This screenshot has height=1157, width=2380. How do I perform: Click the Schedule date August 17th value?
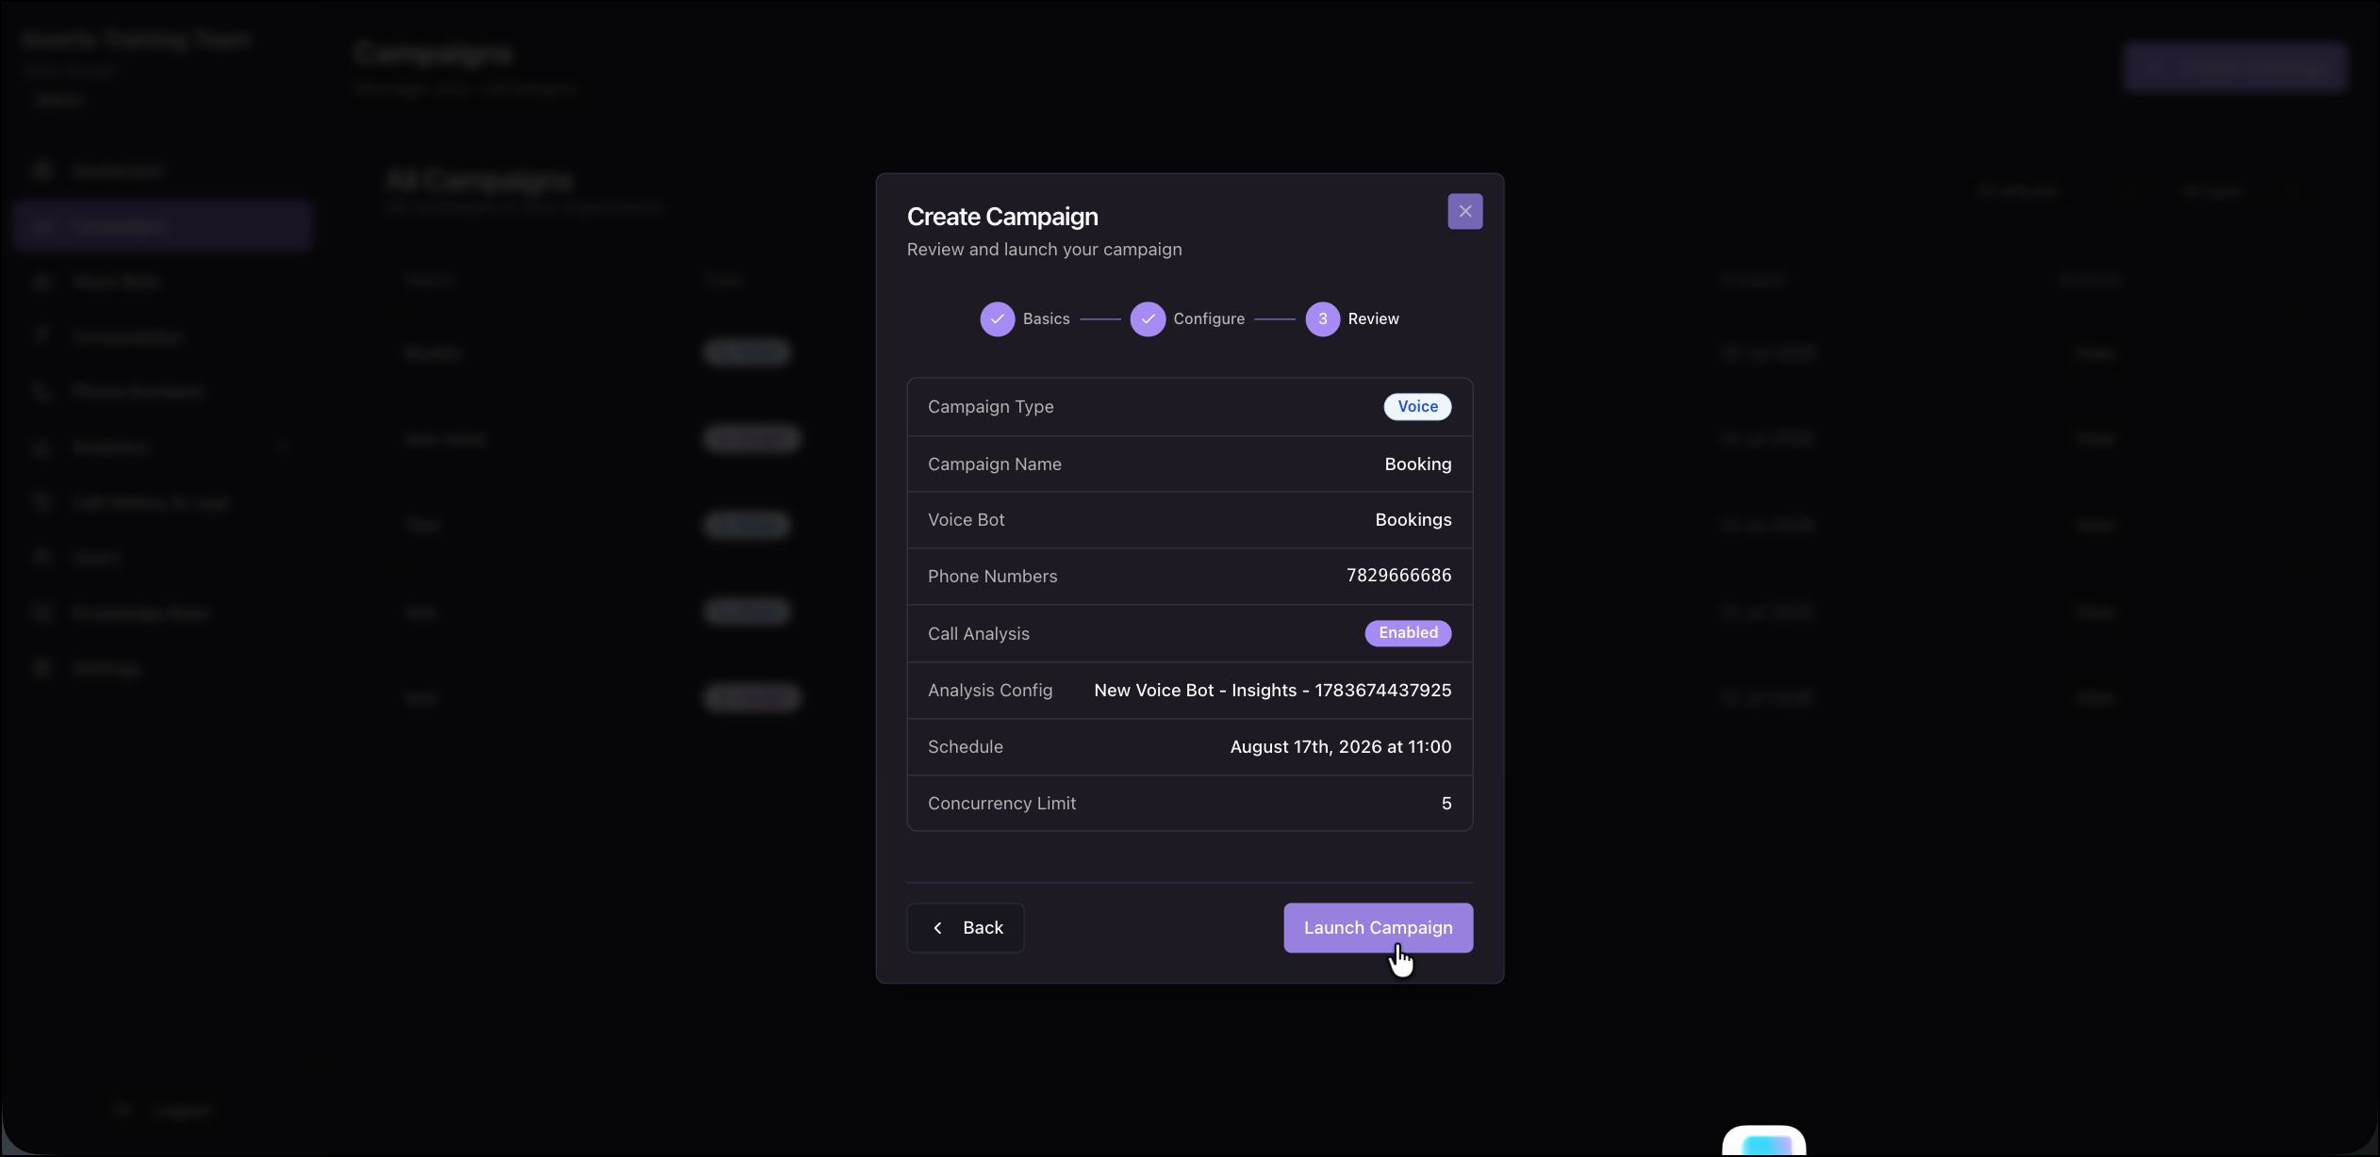pyautogui.click(x=1340, y=746)
